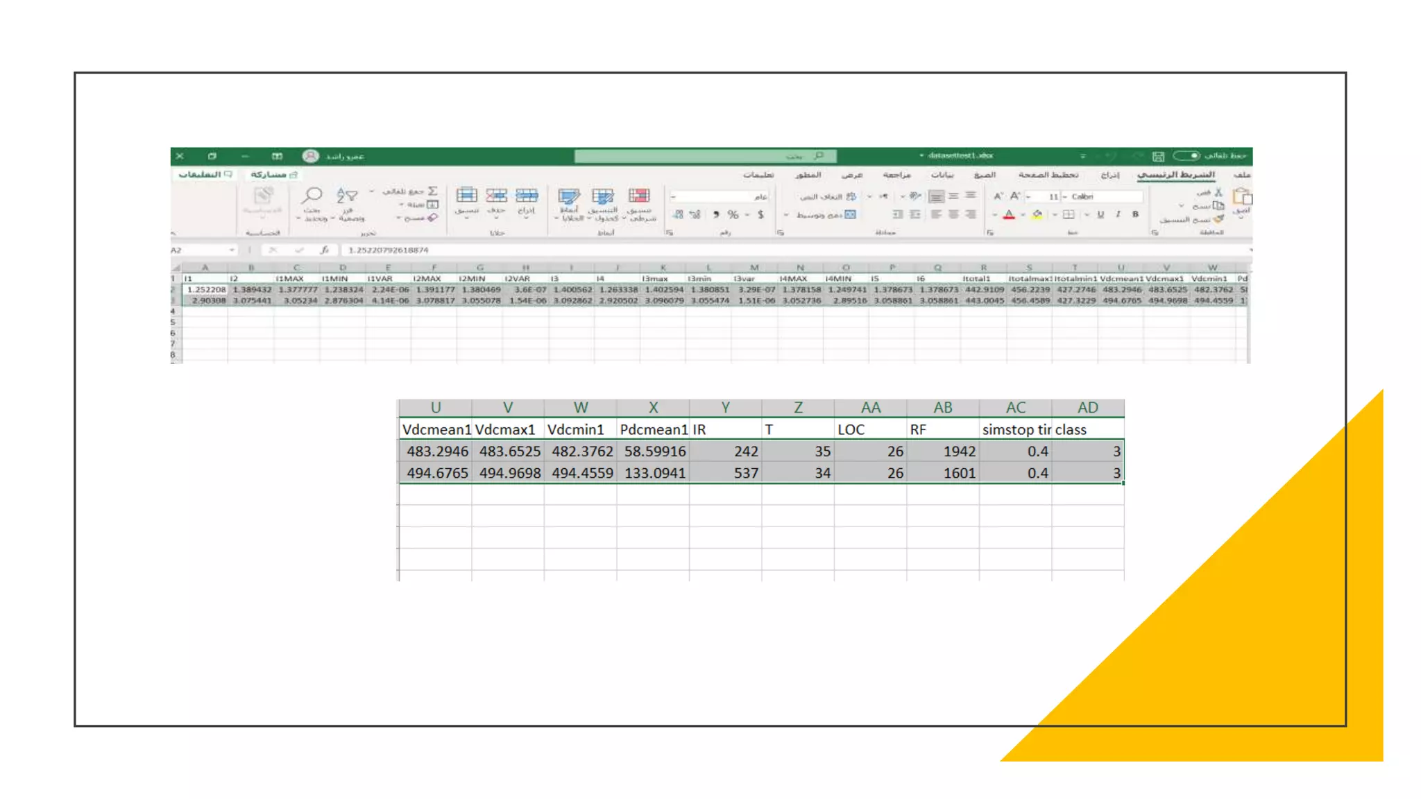Click the Save disk icon
The width and height of the screenshot is (1421, 799).
(1158, 156)
